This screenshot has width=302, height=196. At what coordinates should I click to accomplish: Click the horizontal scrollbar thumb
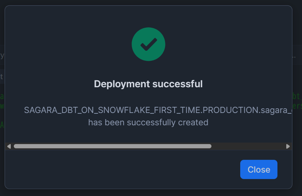point(112,146)
